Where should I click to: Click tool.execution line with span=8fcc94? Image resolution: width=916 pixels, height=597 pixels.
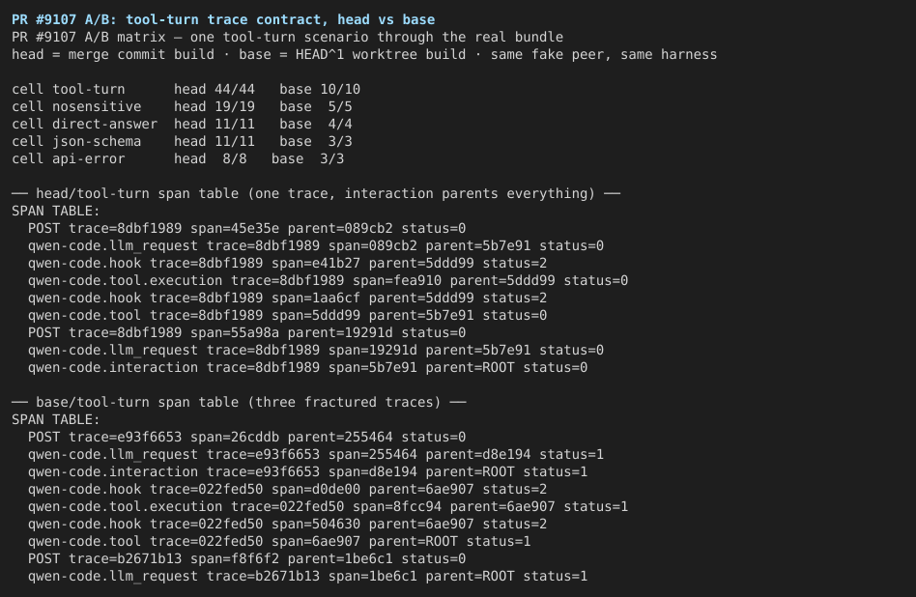coord(328,507)
